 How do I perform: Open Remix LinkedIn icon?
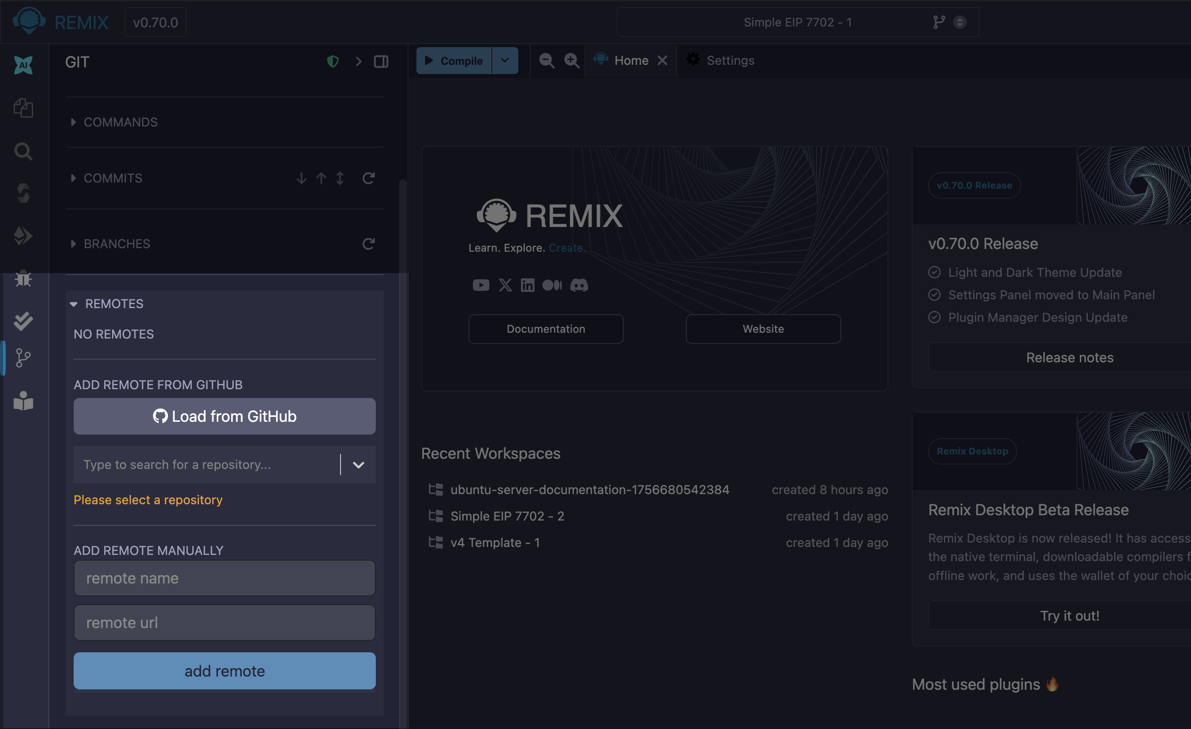click(527, 285)
